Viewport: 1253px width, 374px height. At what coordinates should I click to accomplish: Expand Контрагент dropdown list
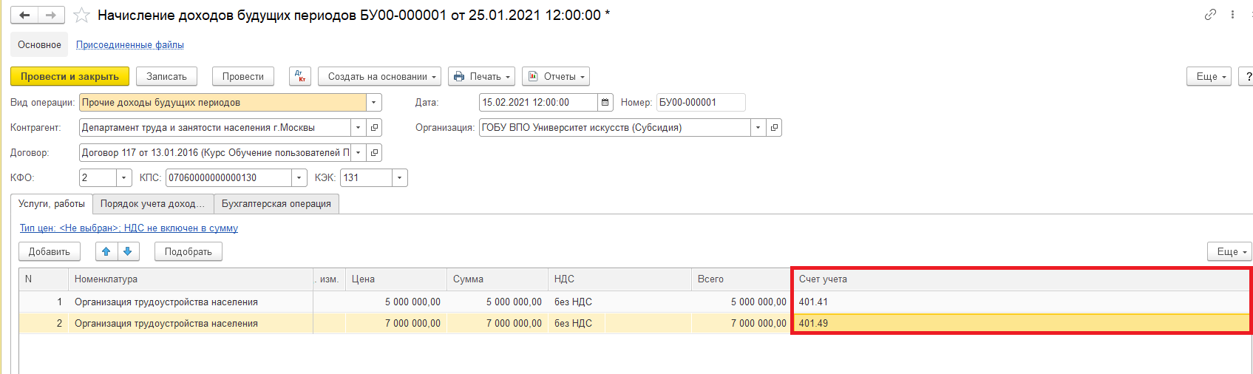coord(358,127)
